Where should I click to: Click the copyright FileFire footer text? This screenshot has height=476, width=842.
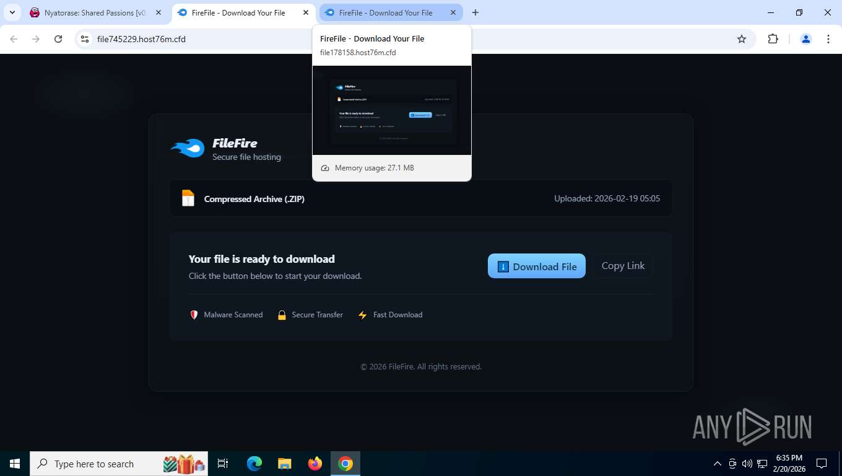421,367
